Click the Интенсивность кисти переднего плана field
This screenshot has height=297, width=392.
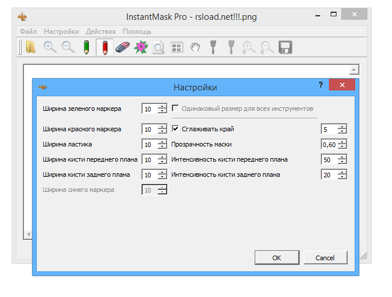(x=329, y=160)
